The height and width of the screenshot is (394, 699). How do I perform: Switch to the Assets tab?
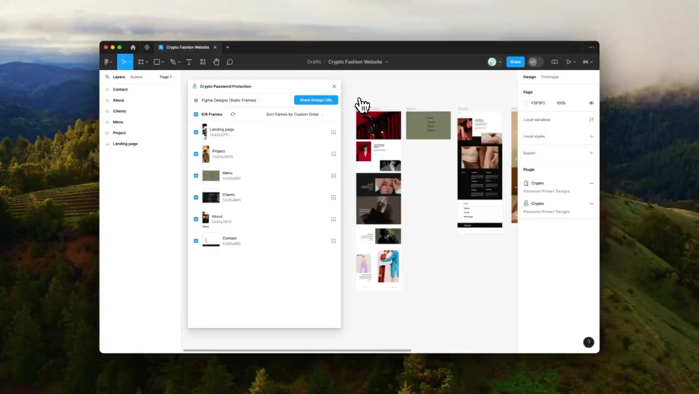pyautogui.click(x=136, y=77)
